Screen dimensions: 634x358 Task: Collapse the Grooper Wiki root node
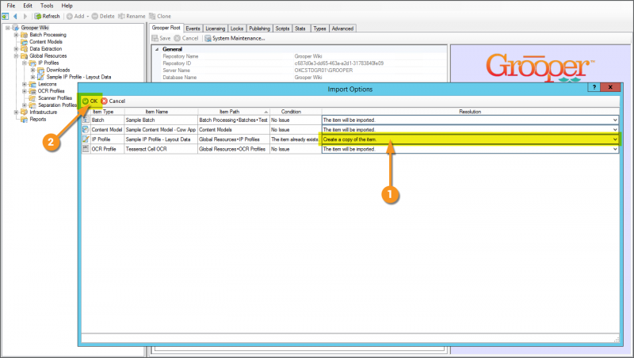coord(7,28)
